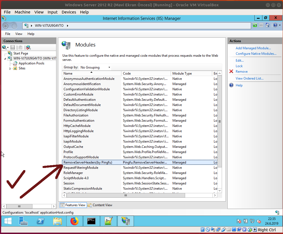The image size is (283, 234).
Task: Sort by the Code column header
Action: [146, 73]
